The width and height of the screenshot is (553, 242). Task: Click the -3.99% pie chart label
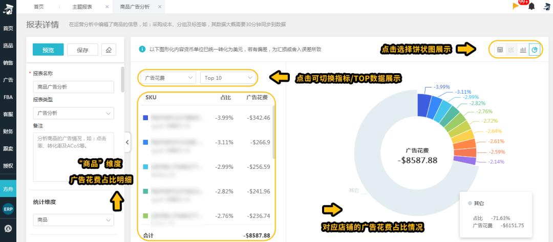point(441,86)
